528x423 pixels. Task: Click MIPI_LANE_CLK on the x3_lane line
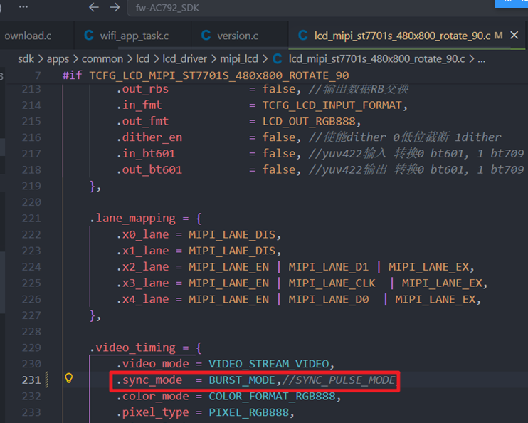point(332,283)
